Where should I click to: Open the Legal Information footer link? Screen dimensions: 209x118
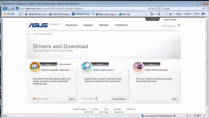coord(80,109)
